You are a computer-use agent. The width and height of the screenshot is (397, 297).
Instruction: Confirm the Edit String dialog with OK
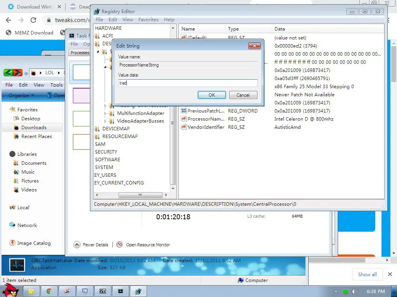[x=212, y=95]
